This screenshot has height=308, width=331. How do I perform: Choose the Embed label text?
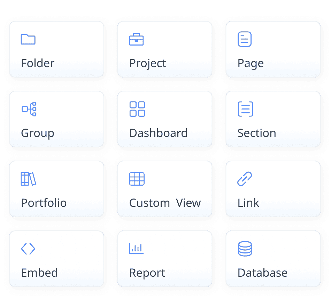point(39,273)
